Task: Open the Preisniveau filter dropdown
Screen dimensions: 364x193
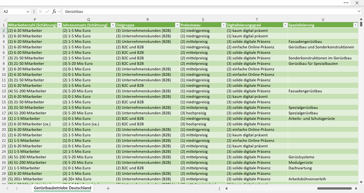Action: pyautogui.click(x=223, y=25)
